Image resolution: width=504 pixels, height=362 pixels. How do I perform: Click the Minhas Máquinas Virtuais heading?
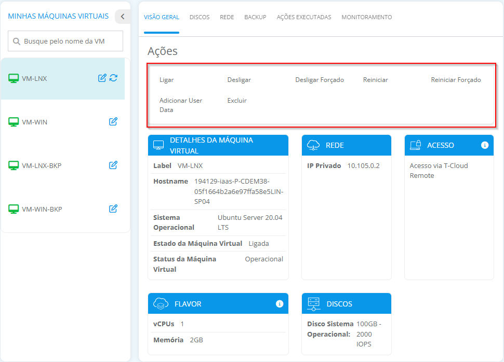[x=58, y=16]
